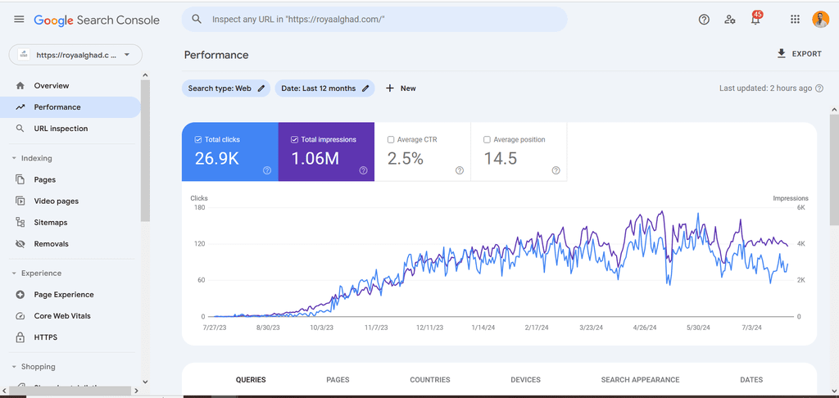Open the Help question mark icon
This screenshot has width=839, height=398.
point(704,20)
